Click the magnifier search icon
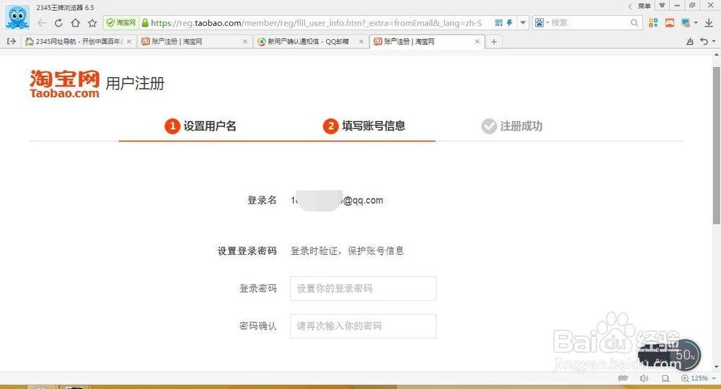721x389 pixels. pyautogui.click(x=634, y=22)
